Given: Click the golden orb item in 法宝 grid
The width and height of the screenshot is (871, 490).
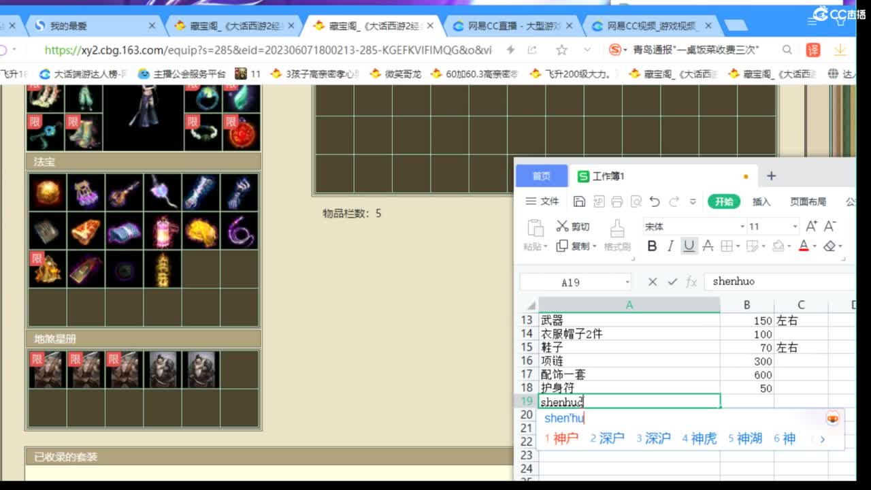Looking at the screenshot, I should 48,193.
